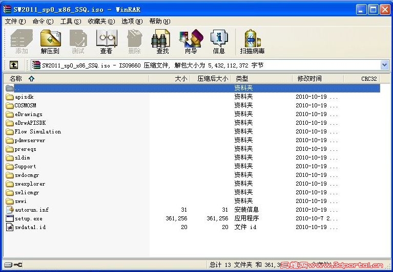Open the Commands (命令) menu
The image size is (393, 272).
43,21
